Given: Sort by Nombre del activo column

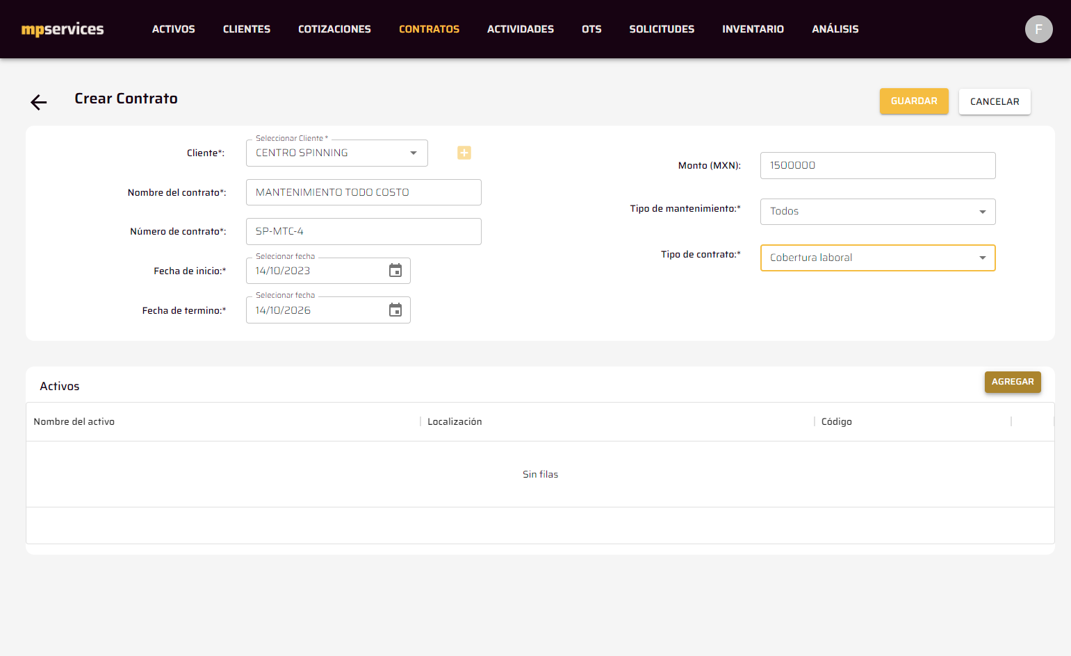Looking at the screenshot, I should pyautogui.click(x=74, y=421).
